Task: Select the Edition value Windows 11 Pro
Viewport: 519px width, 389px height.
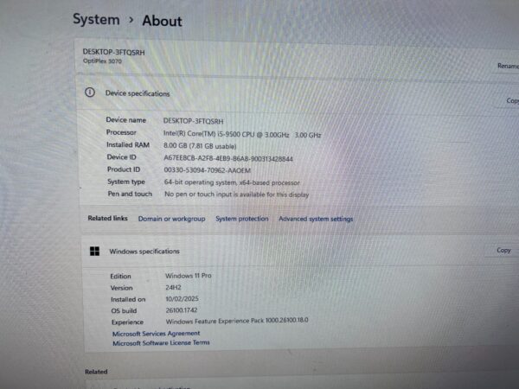Action: click(189, 276)
